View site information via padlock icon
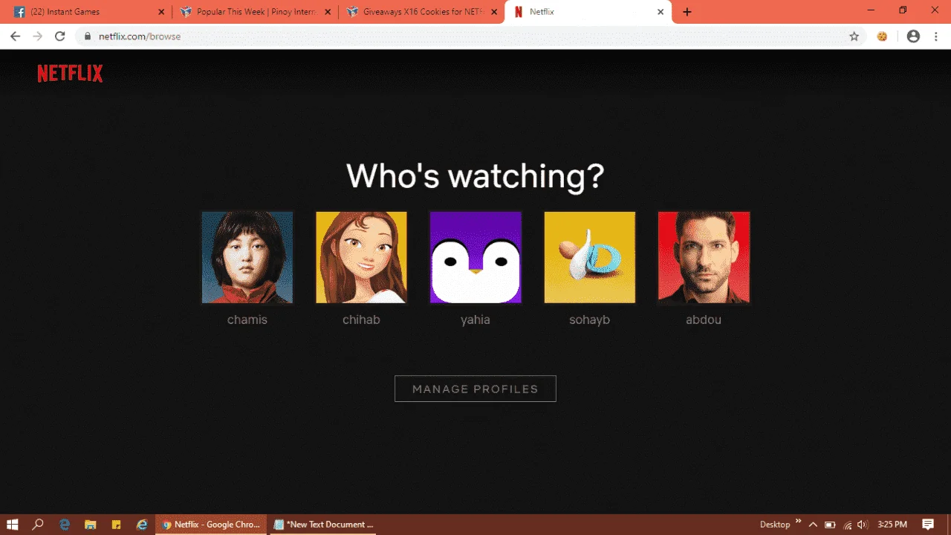This screenshot has height=535, width=951. pyautogui.click(x=88, y=36)
